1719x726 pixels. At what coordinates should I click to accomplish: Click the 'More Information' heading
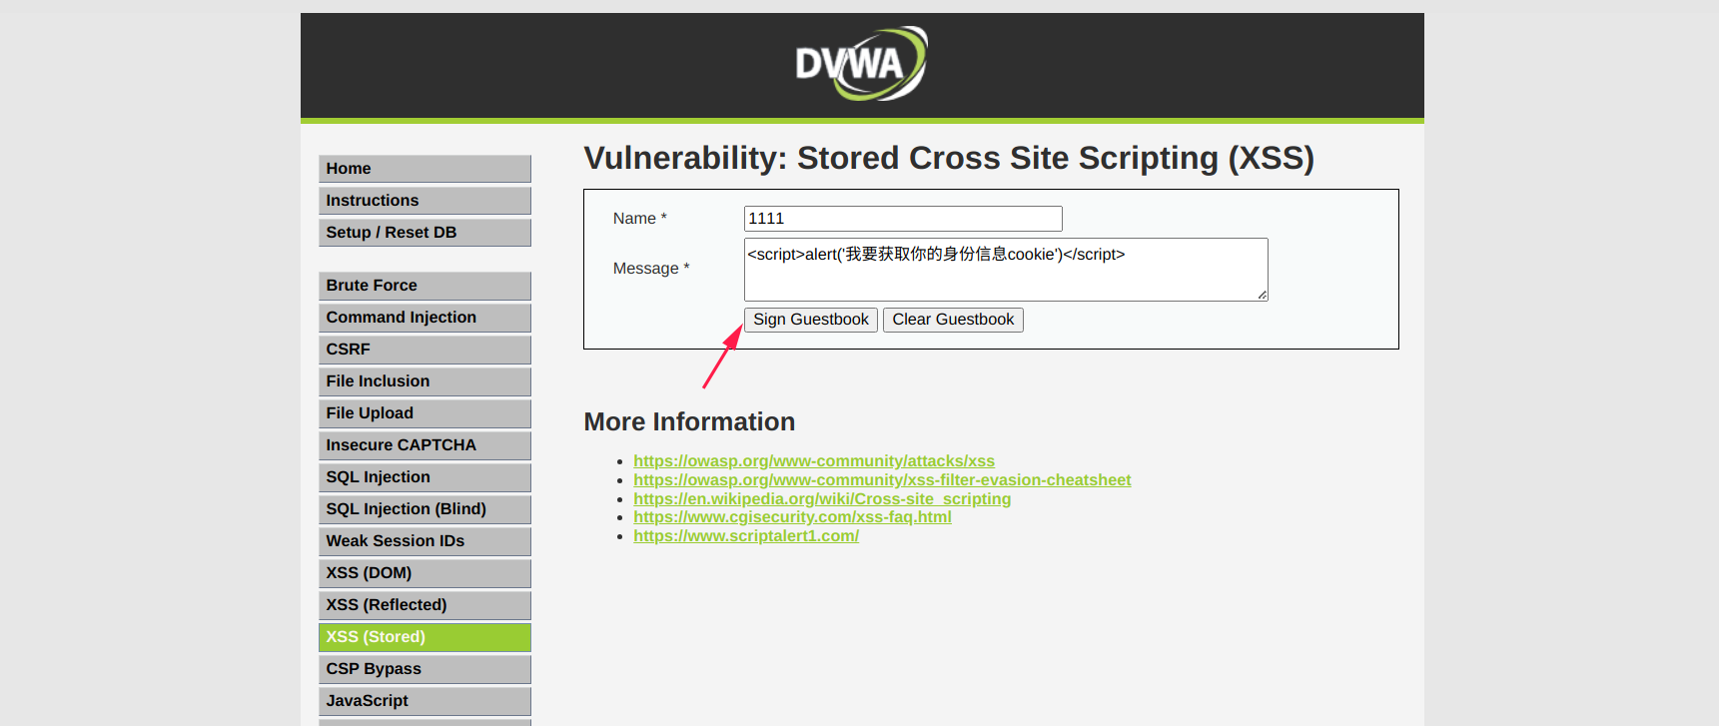click(689, 422)
